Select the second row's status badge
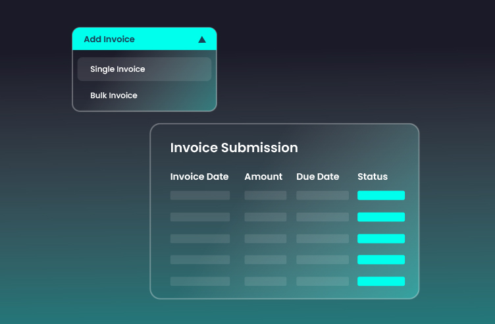The height and width of the screenshot is (324, 495). pos(380,217)
